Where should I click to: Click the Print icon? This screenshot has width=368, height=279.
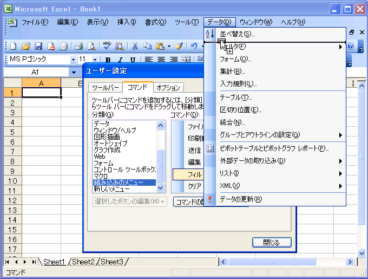tap(79, 46)
